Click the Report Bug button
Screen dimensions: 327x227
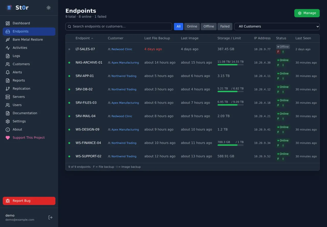coord(29,201)
